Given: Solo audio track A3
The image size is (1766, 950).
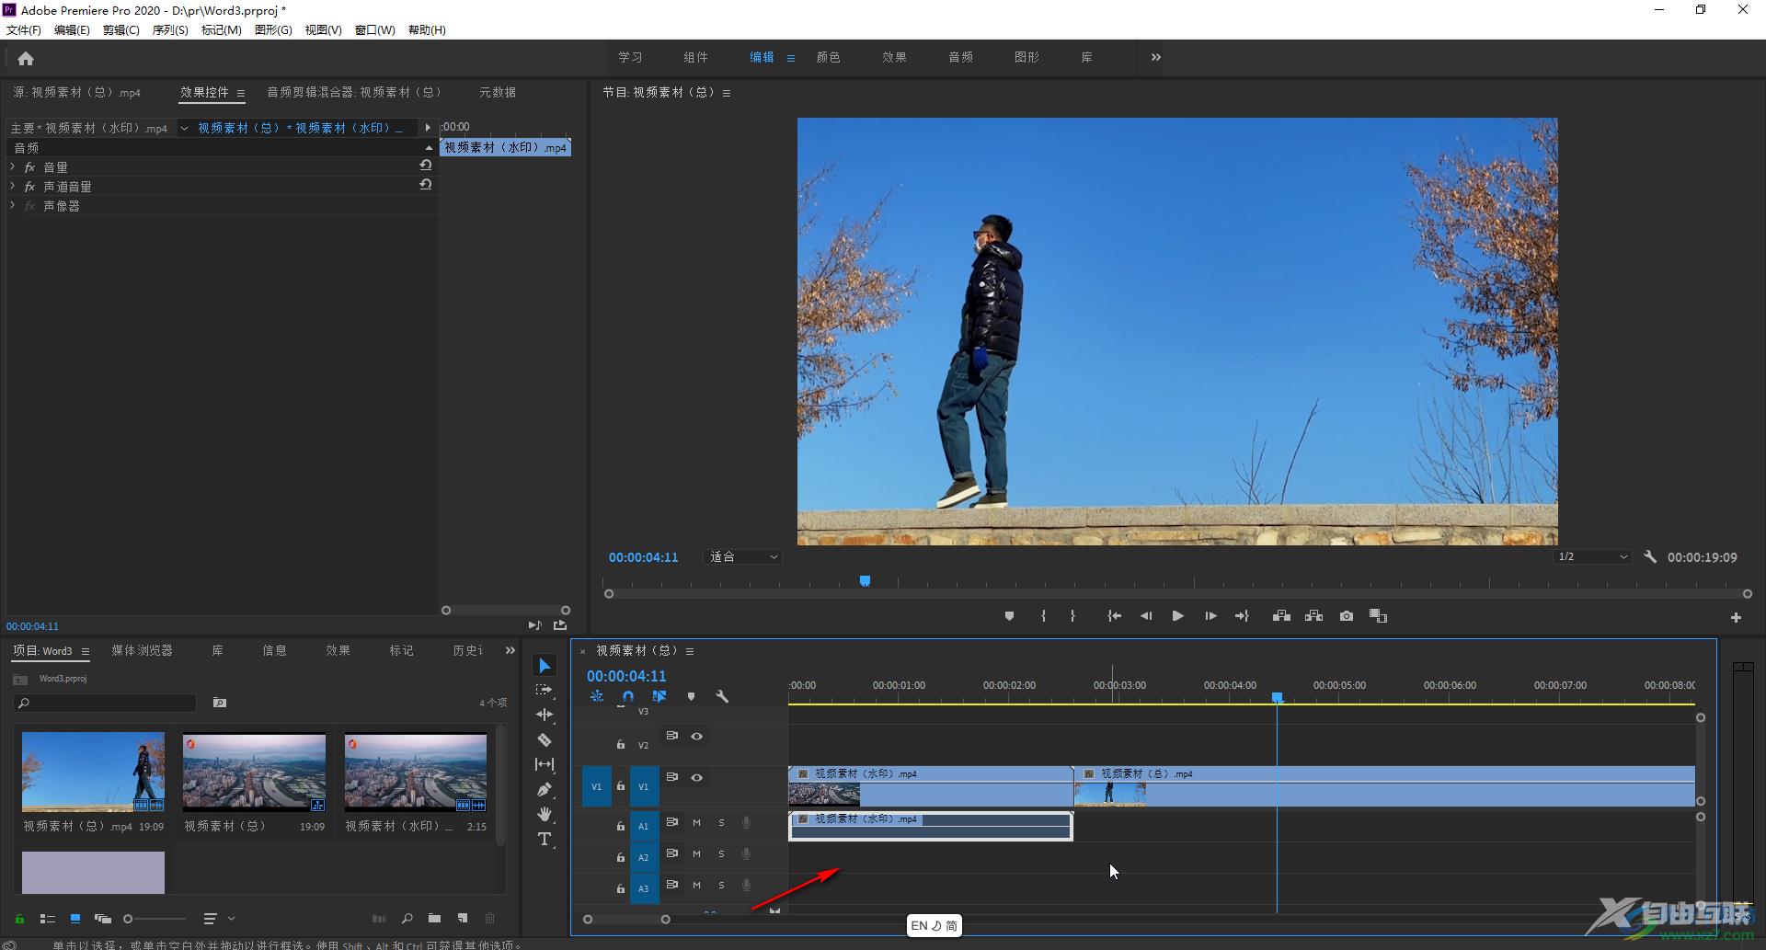Looking at the screenshot, I should 721,886.
